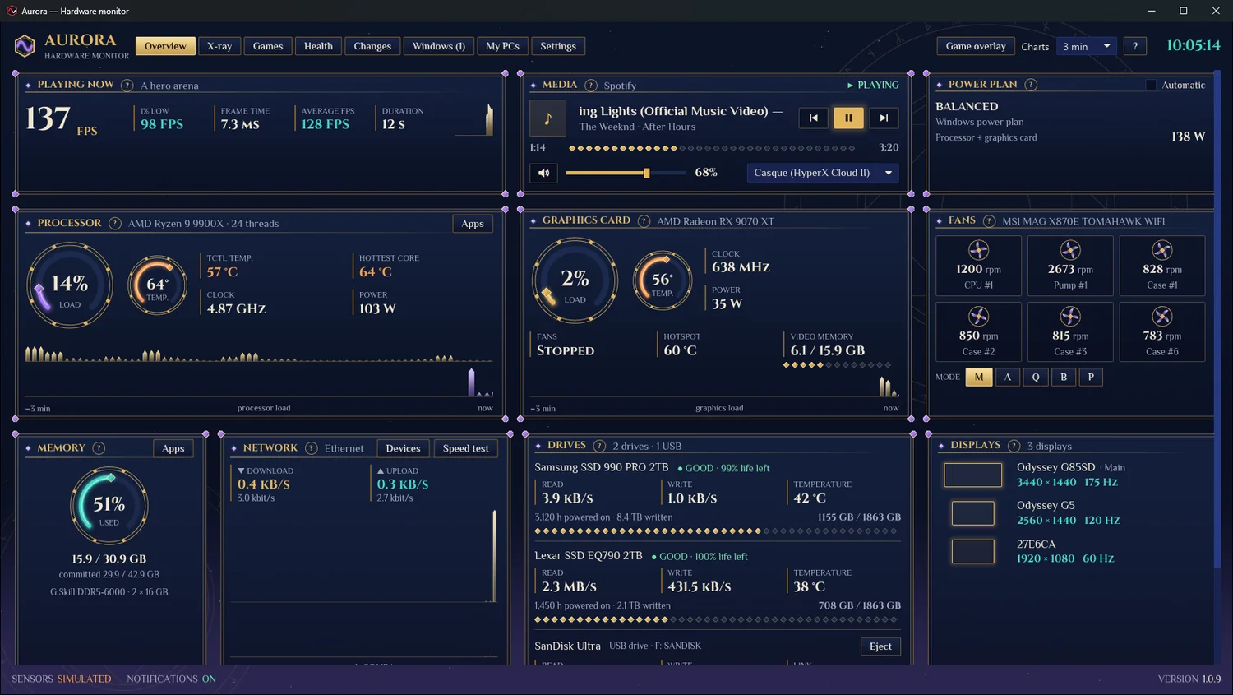This screenshot has width=1233, height=695.
Task: Open the My PCs tab
Action: 502,46
